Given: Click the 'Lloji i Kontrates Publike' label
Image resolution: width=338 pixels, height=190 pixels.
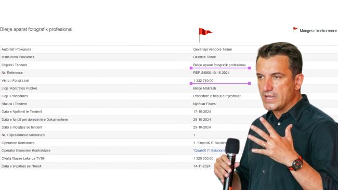Looking at the screenshot, I should coord(19,88).
